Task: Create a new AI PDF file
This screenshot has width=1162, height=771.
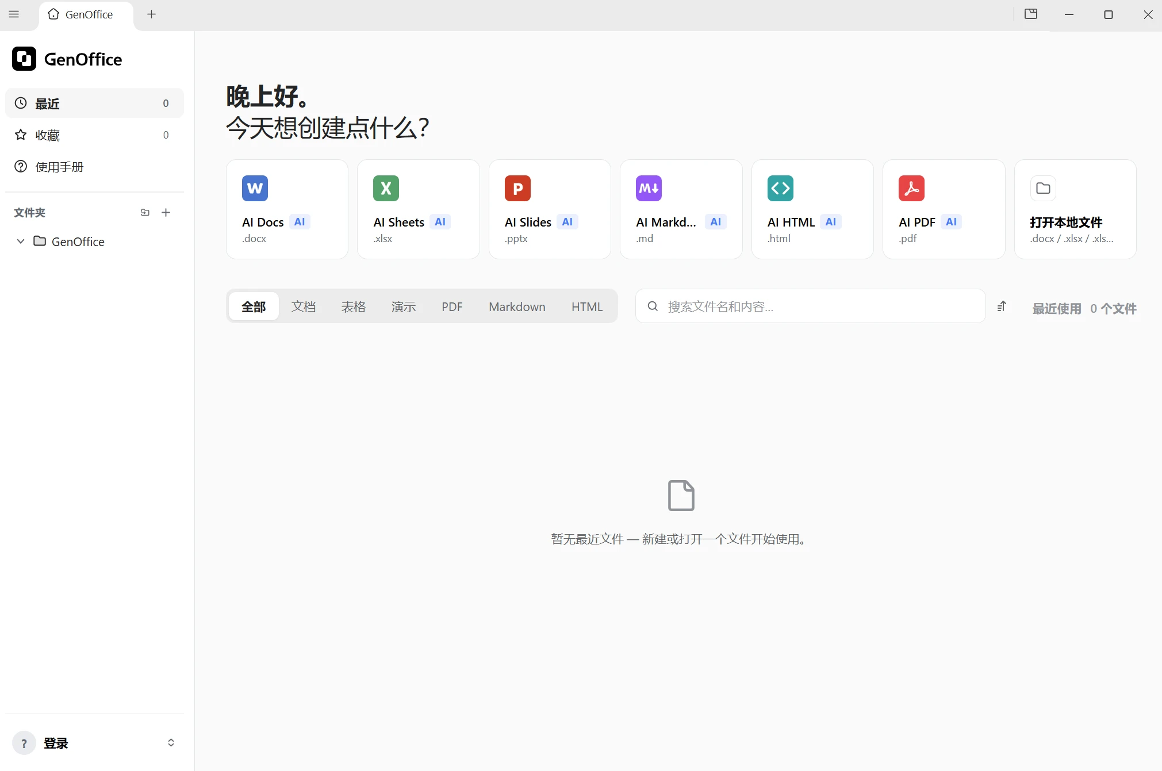Action: [x=944, y=209]
